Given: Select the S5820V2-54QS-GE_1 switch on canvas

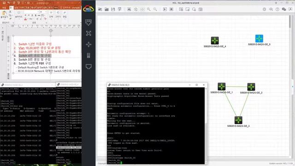Looking at the screenshot, I should [x=221, y=87].
